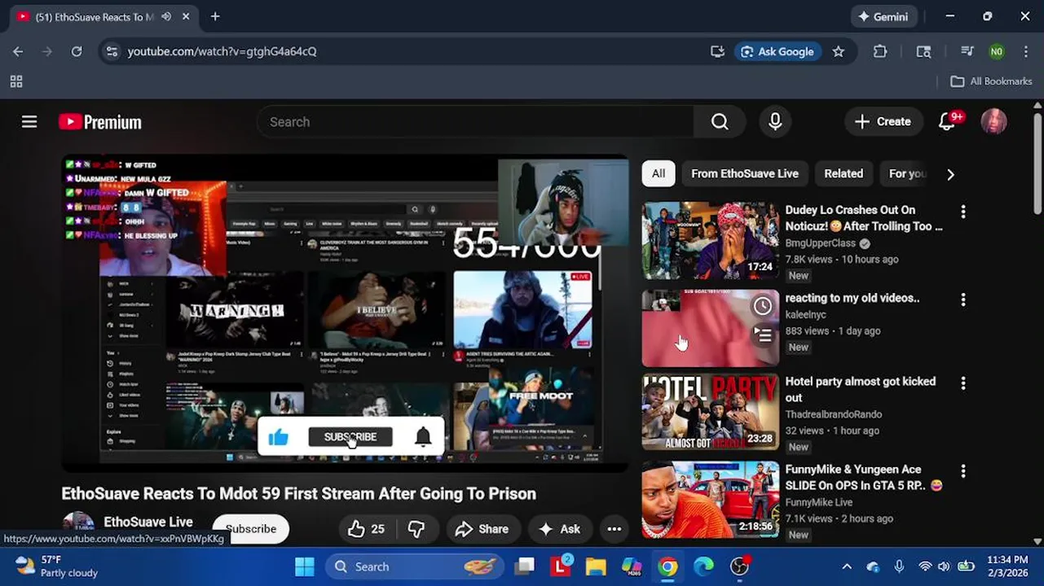Click the Ask Google button
The image size is (1044, 586).
778,51
